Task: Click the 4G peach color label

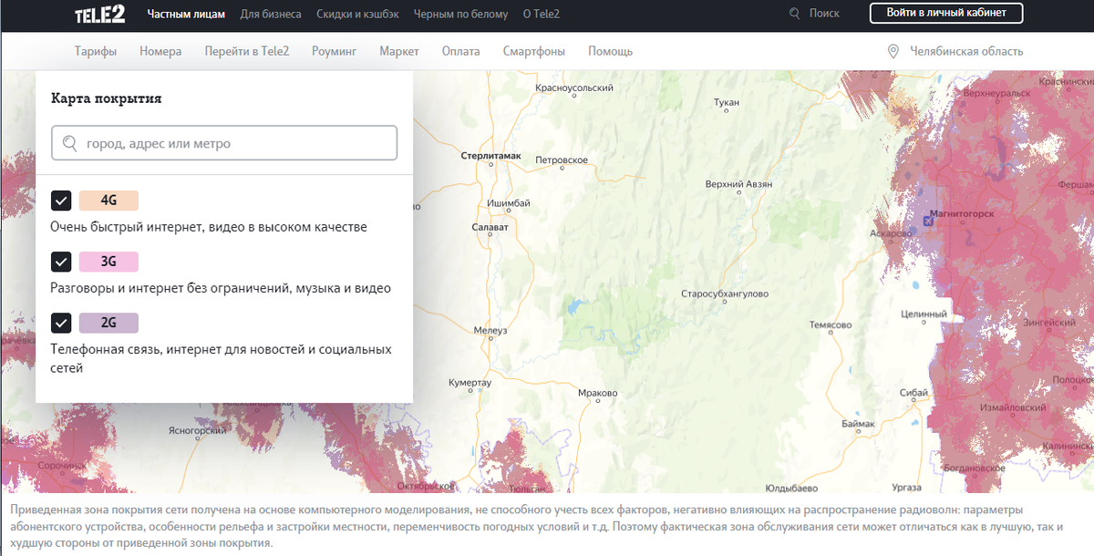Action: pyautogui.click(x=108, y=201)
